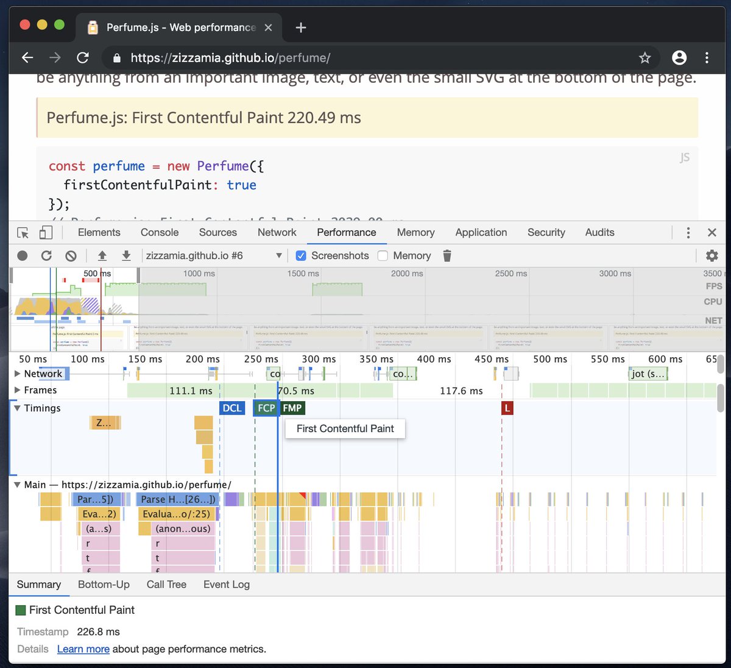
Task: Click the site lock icon in address bar
Action: [117, 58]
